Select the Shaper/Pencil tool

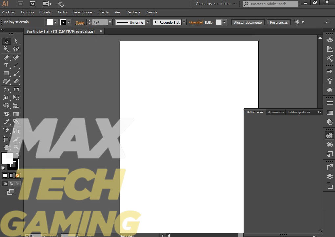pos(6,82)
